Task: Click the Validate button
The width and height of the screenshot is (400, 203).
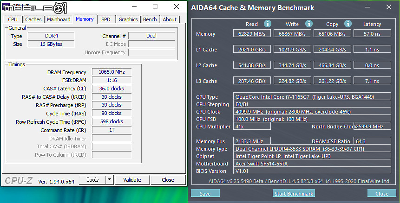Action: pyautogui.click(x=132, y=180)
